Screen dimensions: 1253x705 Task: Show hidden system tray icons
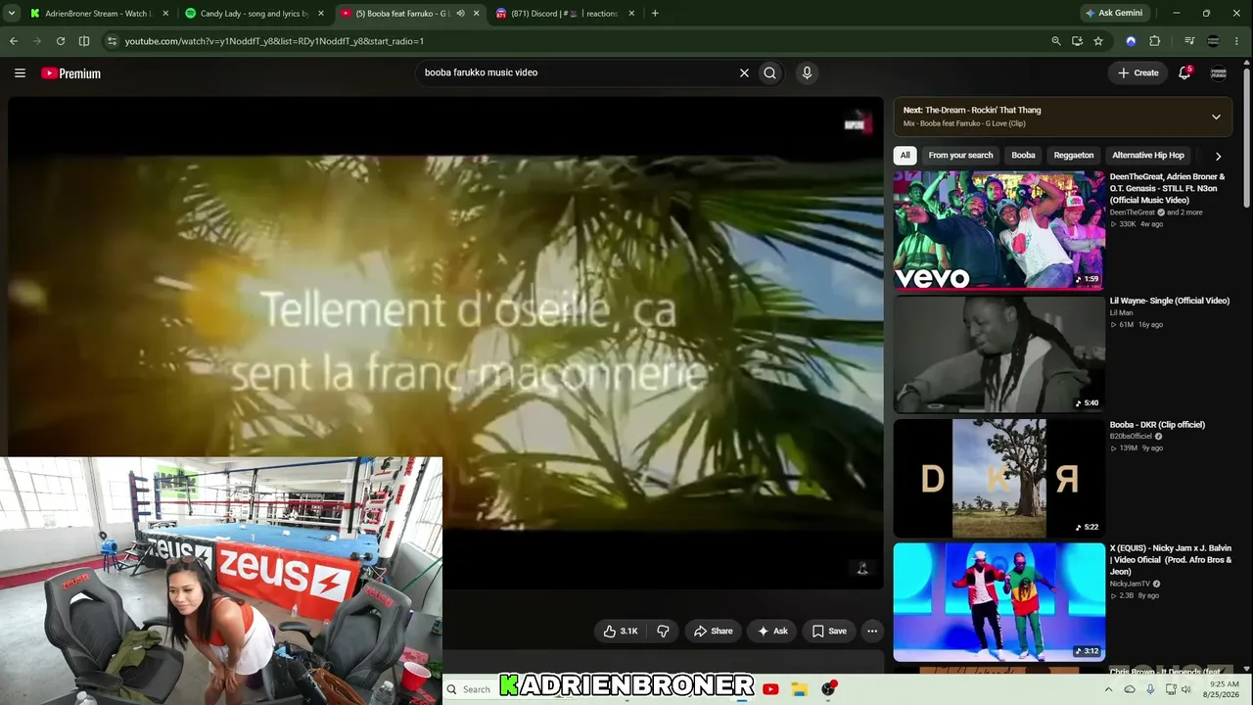point(1108,689)
